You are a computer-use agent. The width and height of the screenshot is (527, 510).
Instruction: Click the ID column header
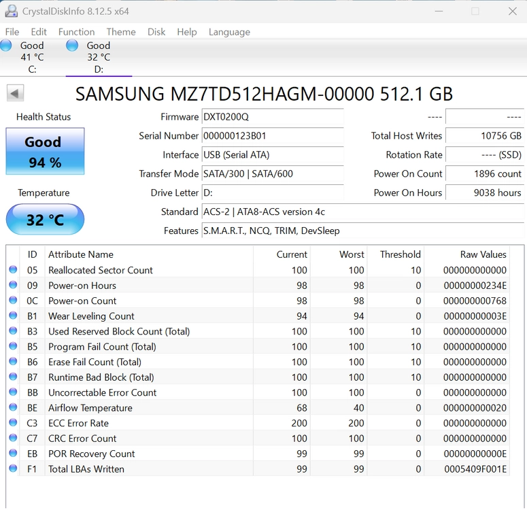[32, 254]
